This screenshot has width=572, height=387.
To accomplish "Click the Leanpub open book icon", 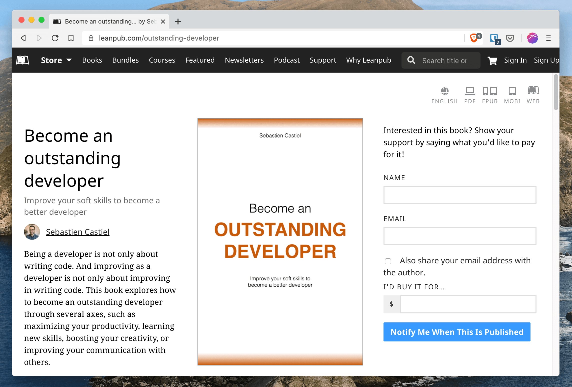I will tap(24, 60).
